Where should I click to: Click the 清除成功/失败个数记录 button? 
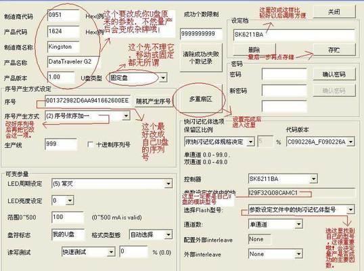[x=201, y=58]
